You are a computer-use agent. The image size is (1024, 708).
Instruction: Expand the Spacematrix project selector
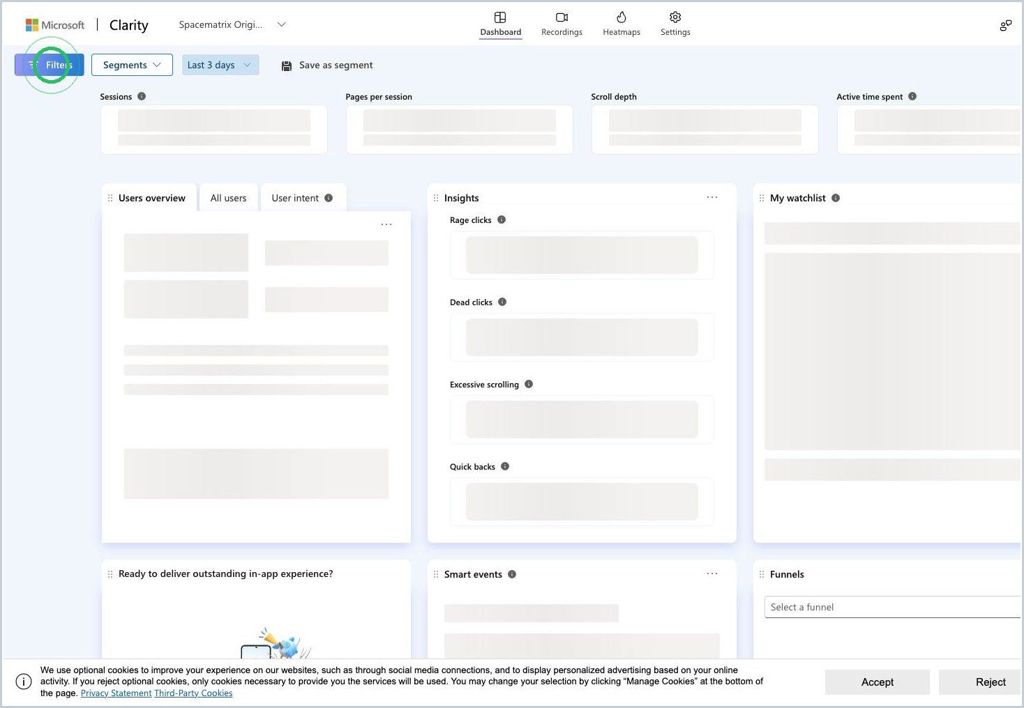coord(232,24)
